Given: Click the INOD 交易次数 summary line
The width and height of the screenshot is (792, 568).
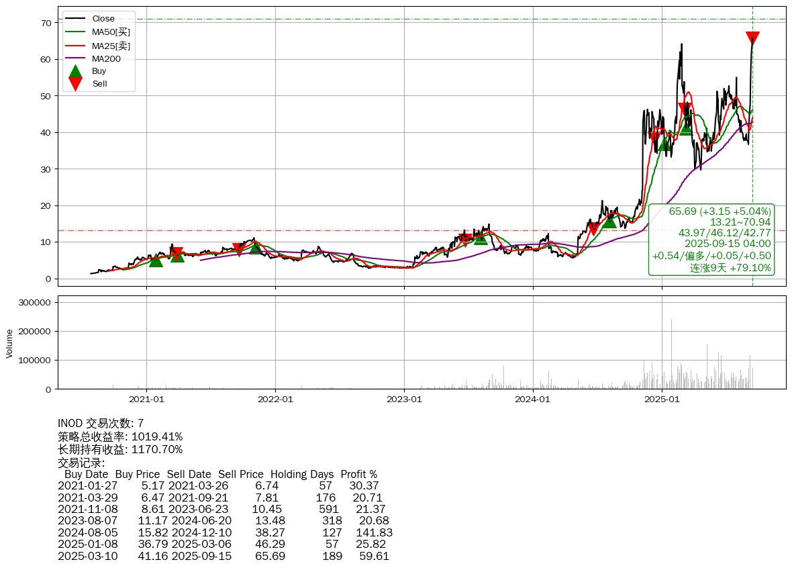Looking at the screenshot, I should (x=101, y=424).
